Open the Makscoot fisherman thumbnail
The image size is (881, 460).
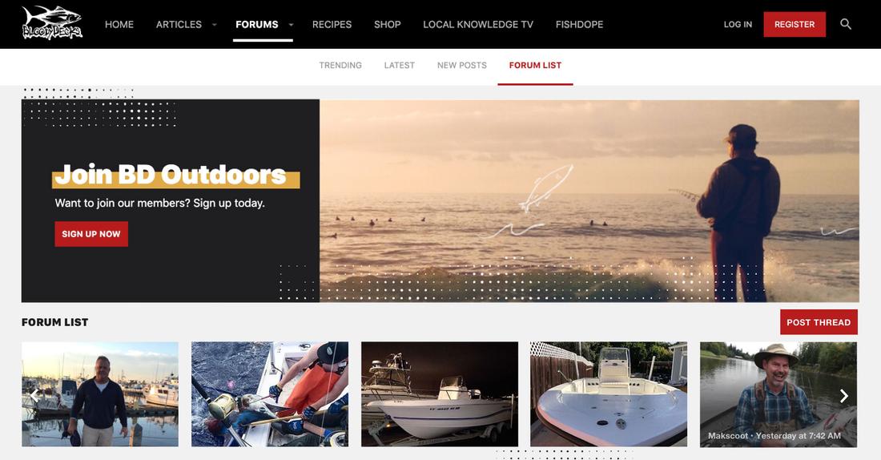(778, 394)
